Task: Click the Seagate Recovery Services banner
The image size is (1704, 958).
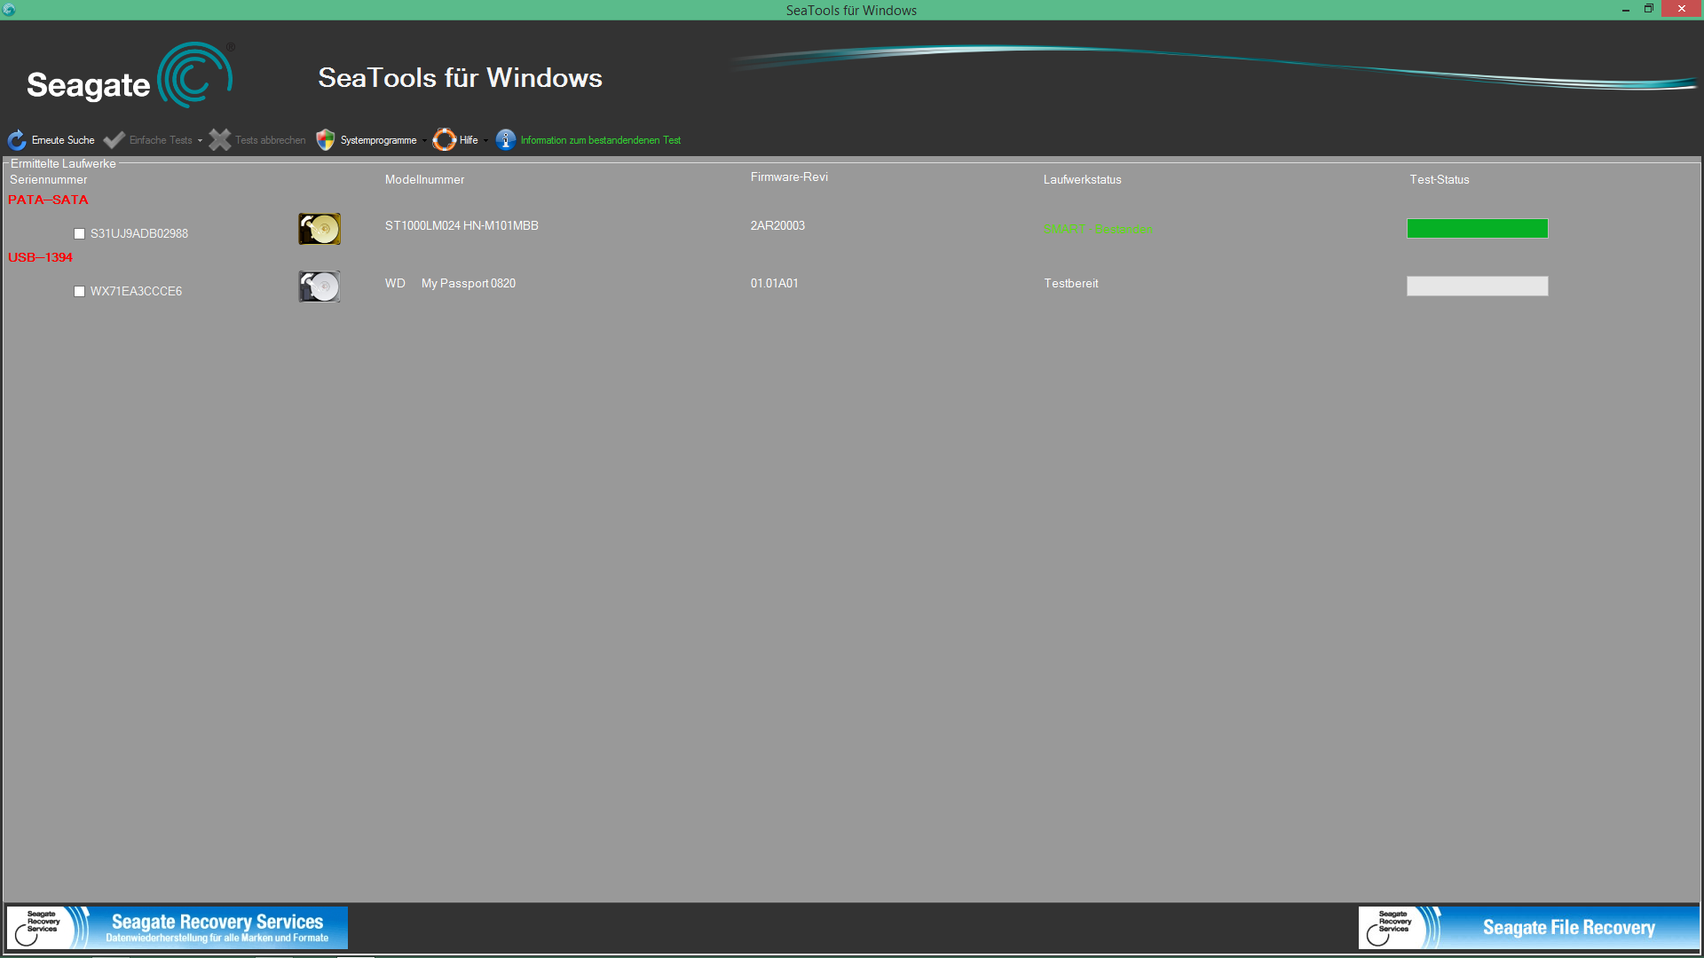Action: tap(177, 928)
